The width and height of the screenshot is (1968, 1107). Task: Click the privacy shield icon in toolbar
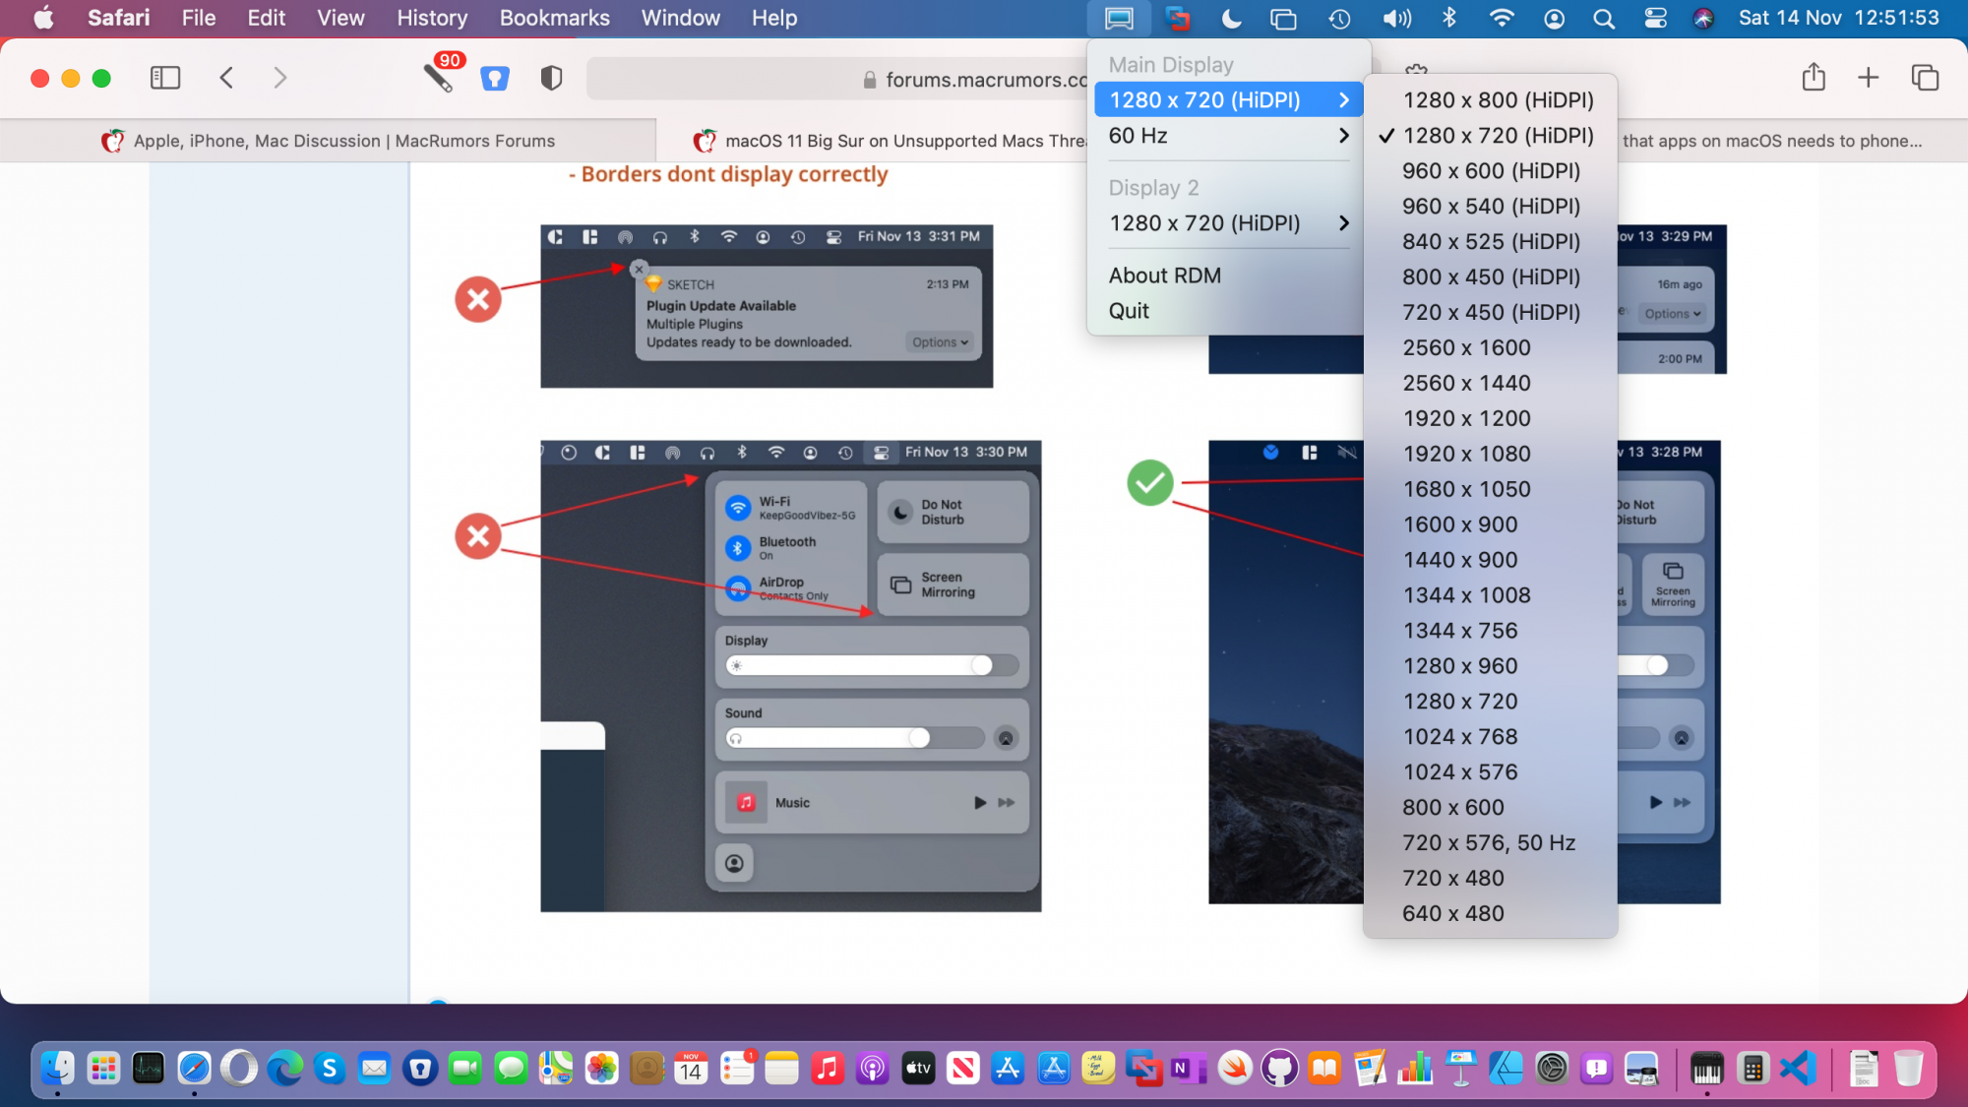551,78
